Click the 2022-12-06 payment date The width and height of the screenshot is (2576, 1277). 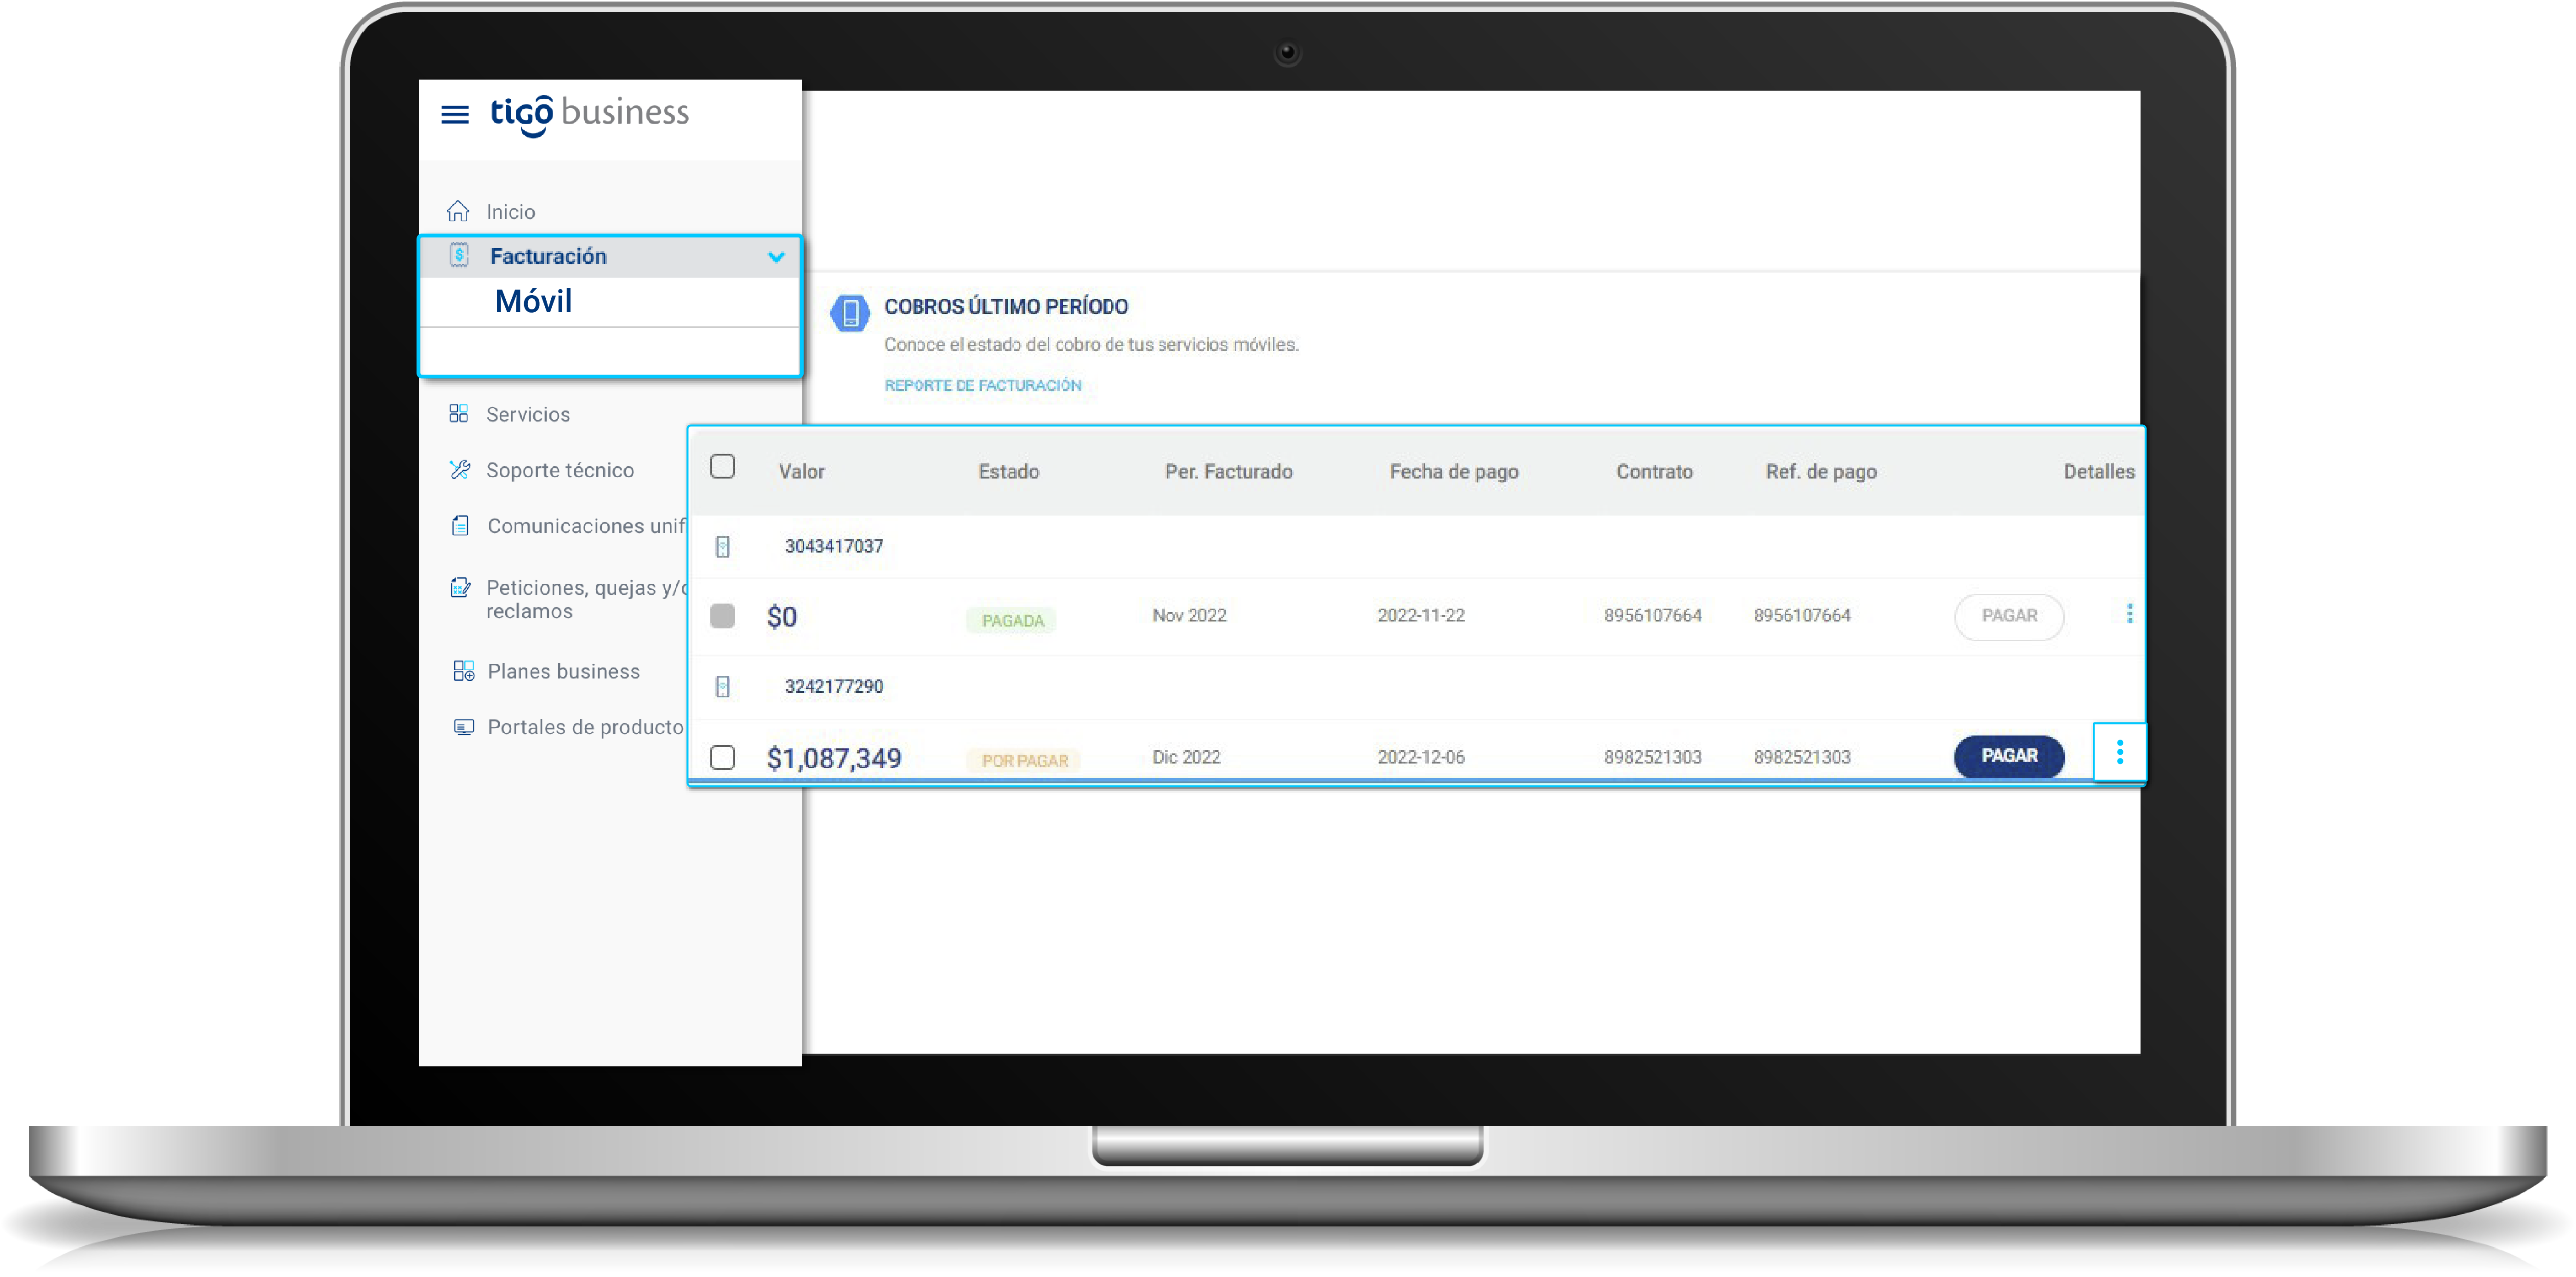click(1420, 757)
